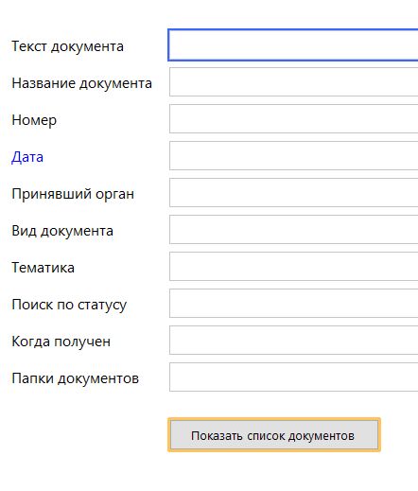Click the Поиск по статусу label

coord(69,305)
